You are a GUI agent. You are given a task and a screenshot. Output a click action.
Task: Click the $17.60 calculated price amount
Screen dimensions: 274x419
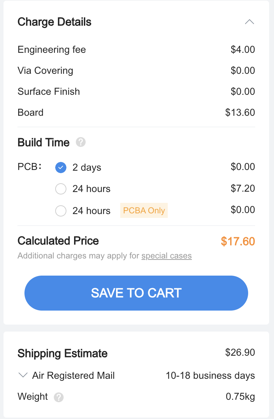click(238, 241)
